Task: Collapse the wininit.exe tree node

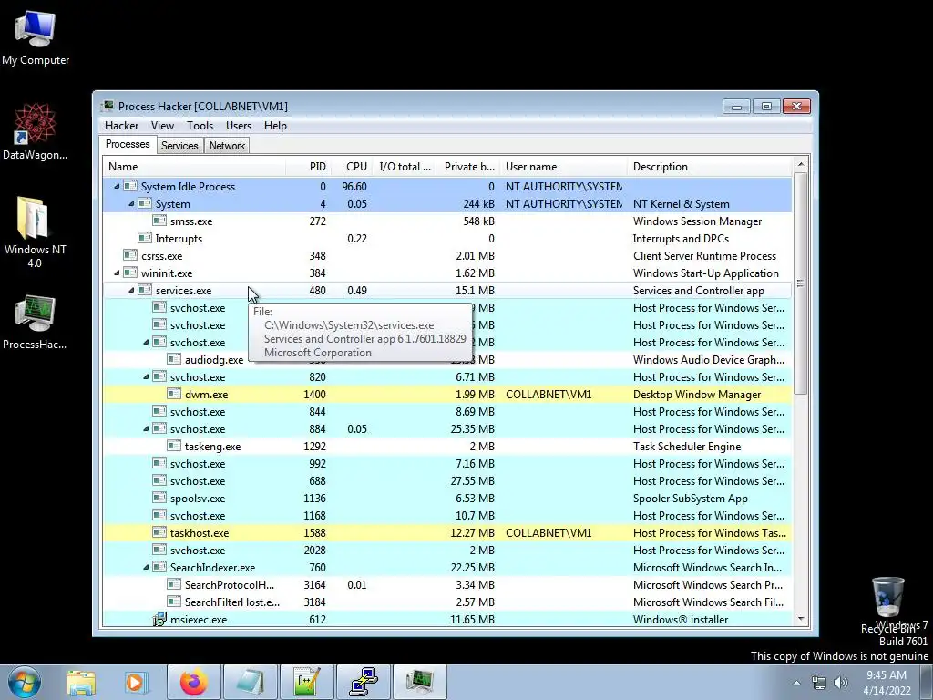Action: pyautogui.click(x=117, y=273)
